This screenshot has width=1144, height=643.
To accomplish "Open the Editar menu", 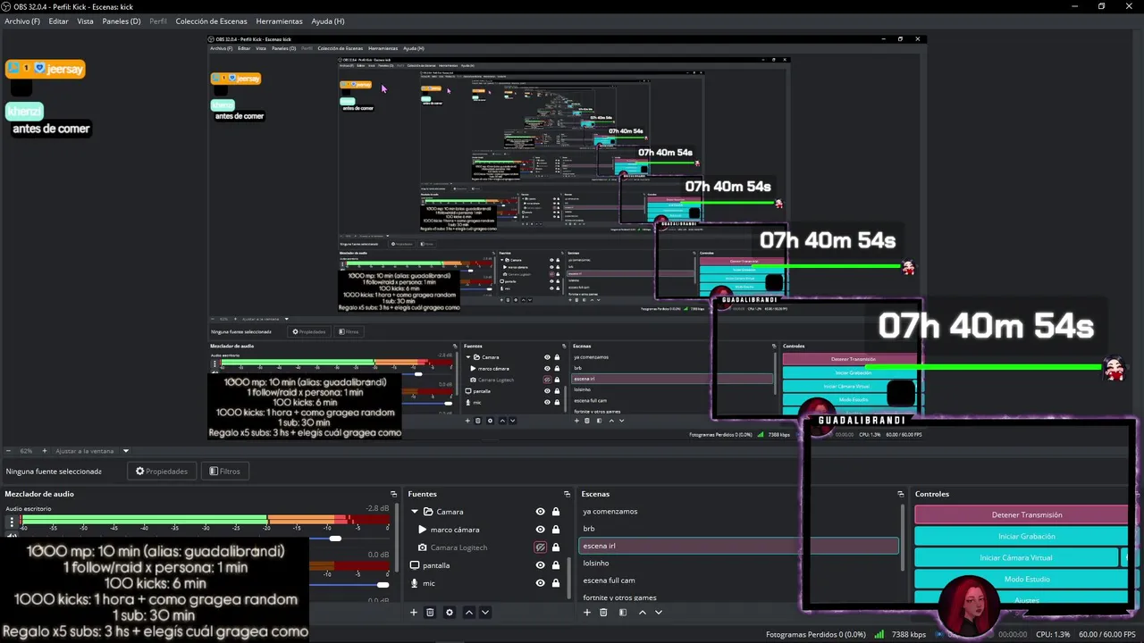I will (58, 21).
